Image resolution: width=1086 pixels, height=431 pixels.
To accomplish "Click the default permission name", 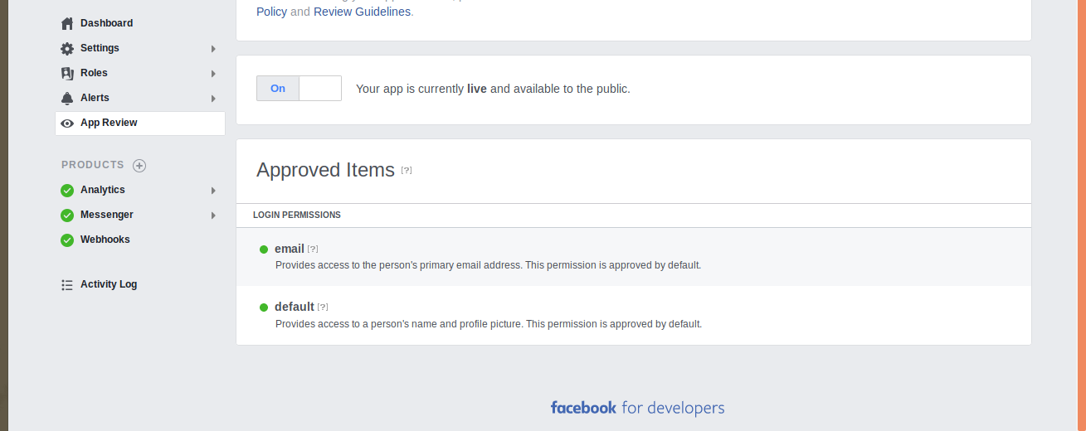I will [295, 307].
